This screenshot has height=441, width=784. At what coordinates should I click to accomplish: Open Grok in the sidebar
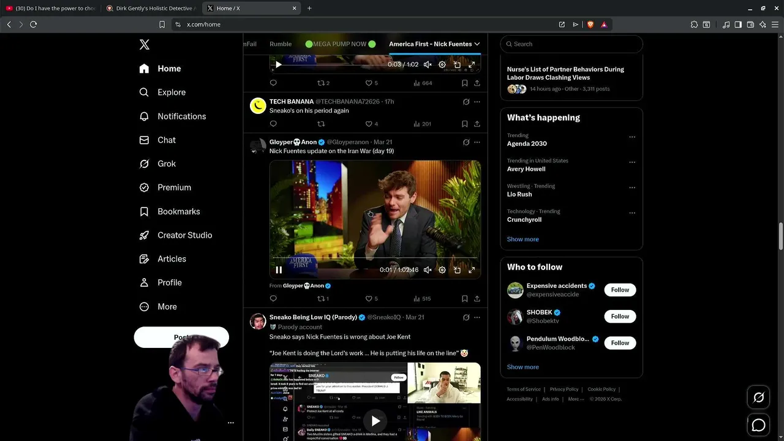pos(157,164)
